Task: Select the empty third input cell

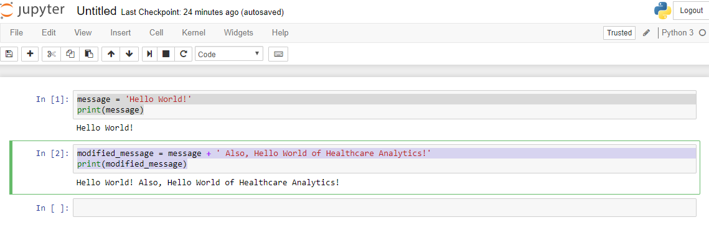Action: tap(384, 208)
